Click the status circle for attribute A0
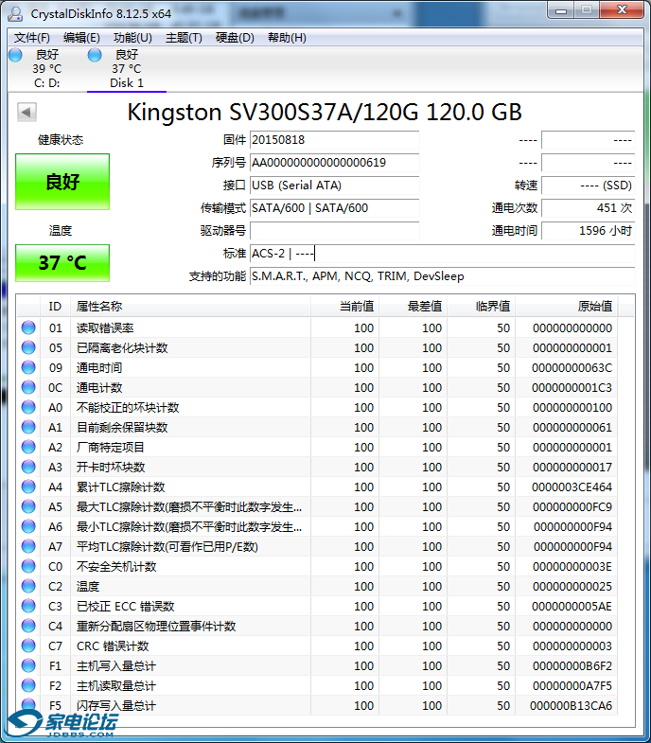The width and height of the screenshot is (651, 743). (x=28, y=407)
